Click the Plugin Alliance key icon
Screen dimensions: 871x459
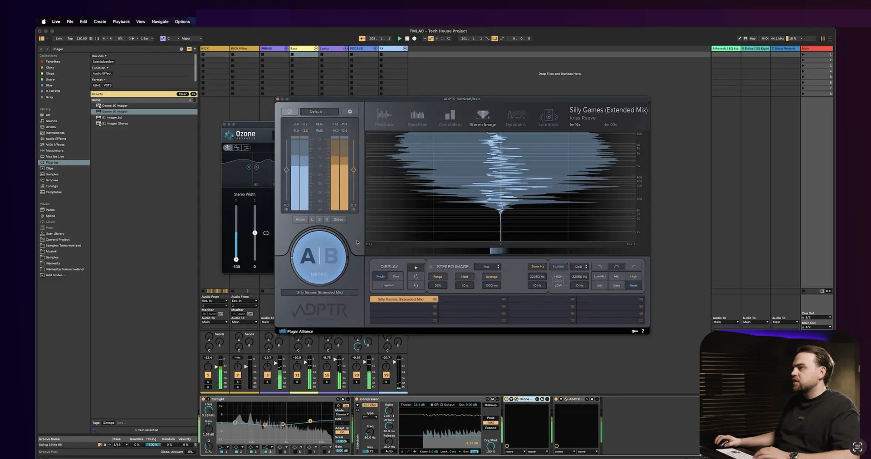coord(635,331)
